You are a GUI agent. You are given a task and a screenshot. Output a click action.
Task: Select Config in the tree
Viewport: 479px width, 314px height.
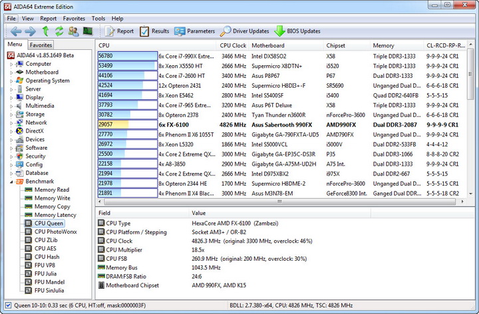pos(34,164)
